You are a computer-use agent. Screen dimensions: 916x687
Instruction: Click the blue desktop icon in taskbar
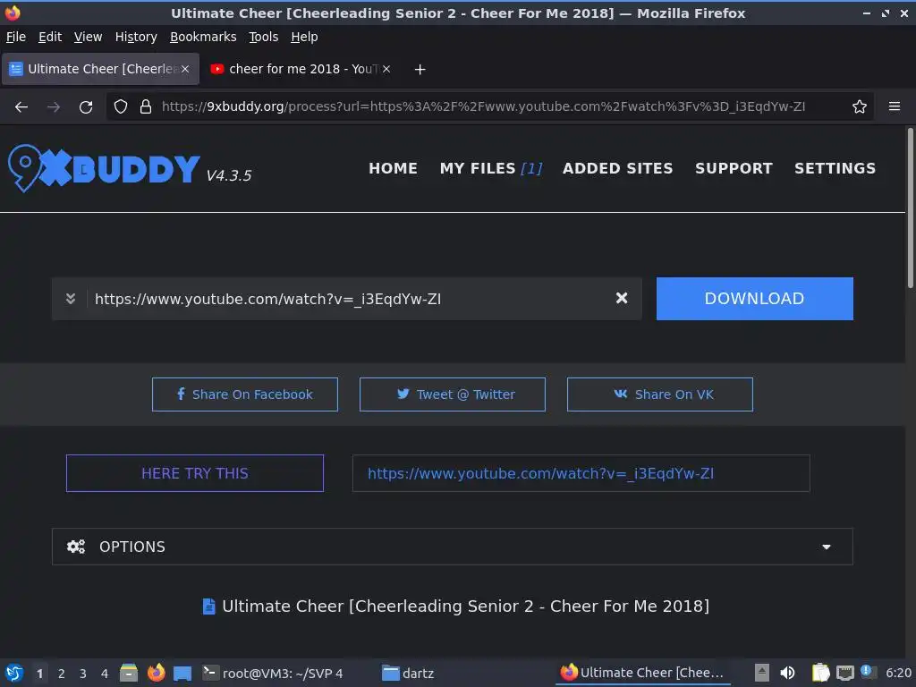[182, 674]
